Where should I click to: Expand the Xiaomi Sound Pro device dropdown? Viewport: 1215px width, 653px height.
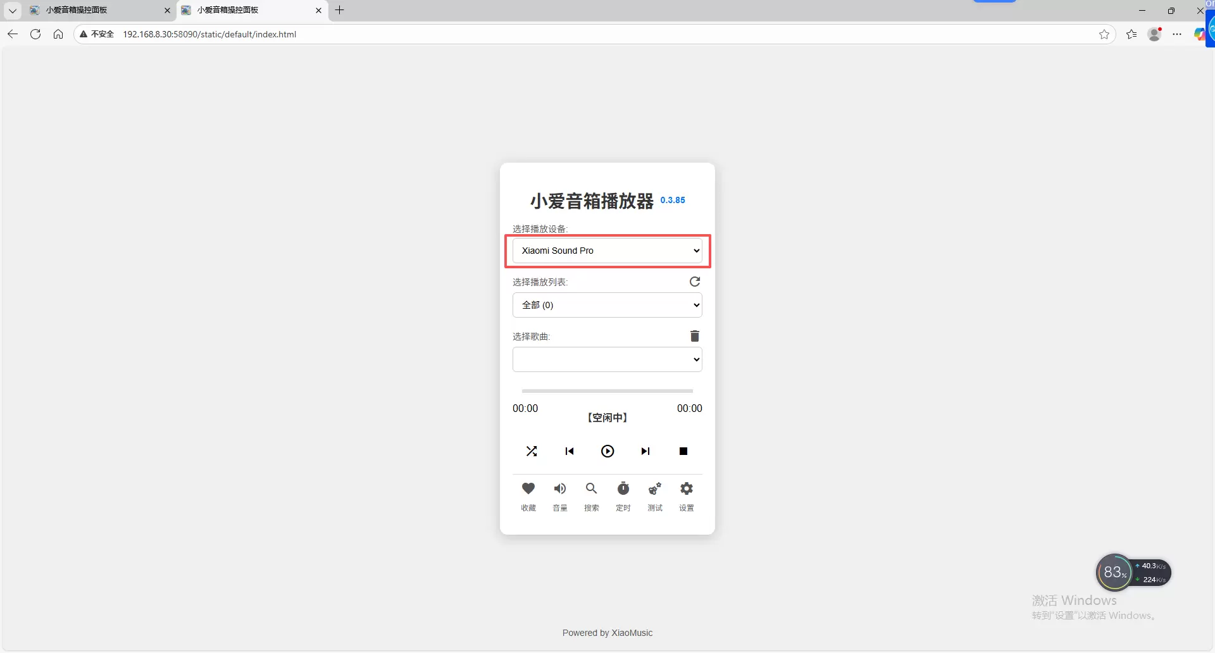coord(607,251)
